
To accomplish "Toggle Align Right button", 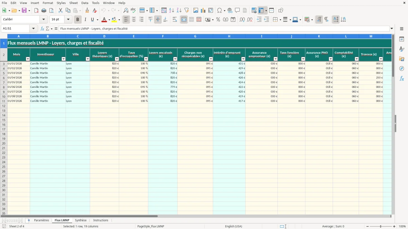I will click(x=141, y=20).
